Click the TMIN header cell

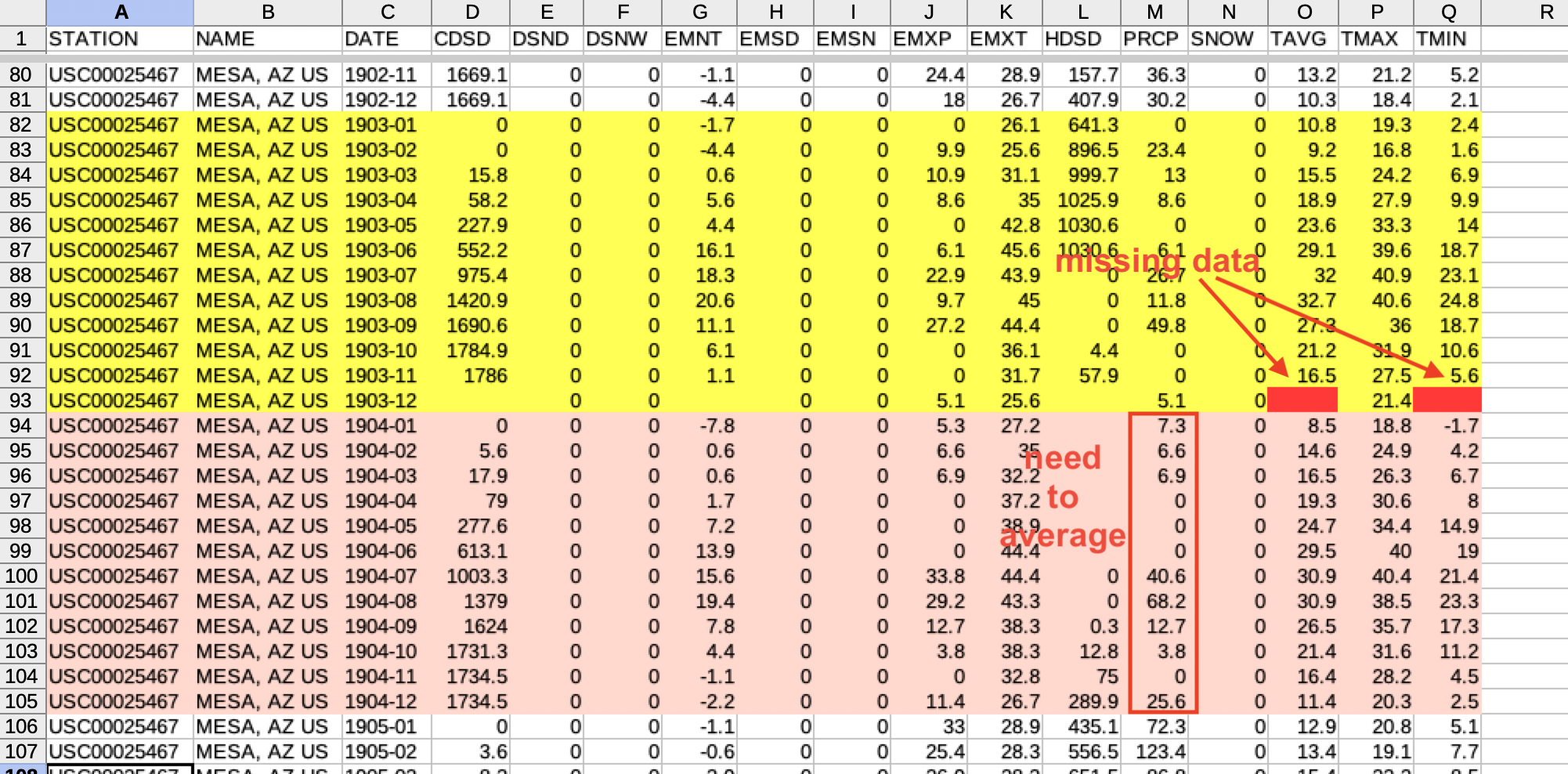1448,38
